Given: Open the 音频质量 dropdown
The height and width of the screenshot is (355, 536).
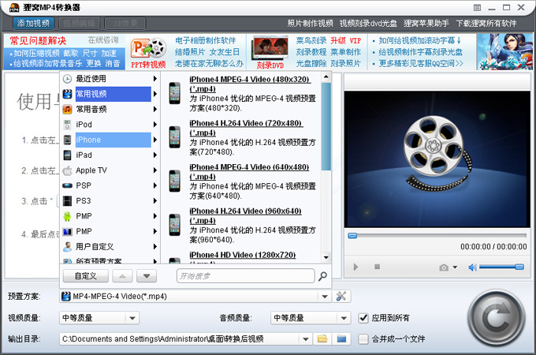Looking at the screenshot, I should click(x=311, y=318).
